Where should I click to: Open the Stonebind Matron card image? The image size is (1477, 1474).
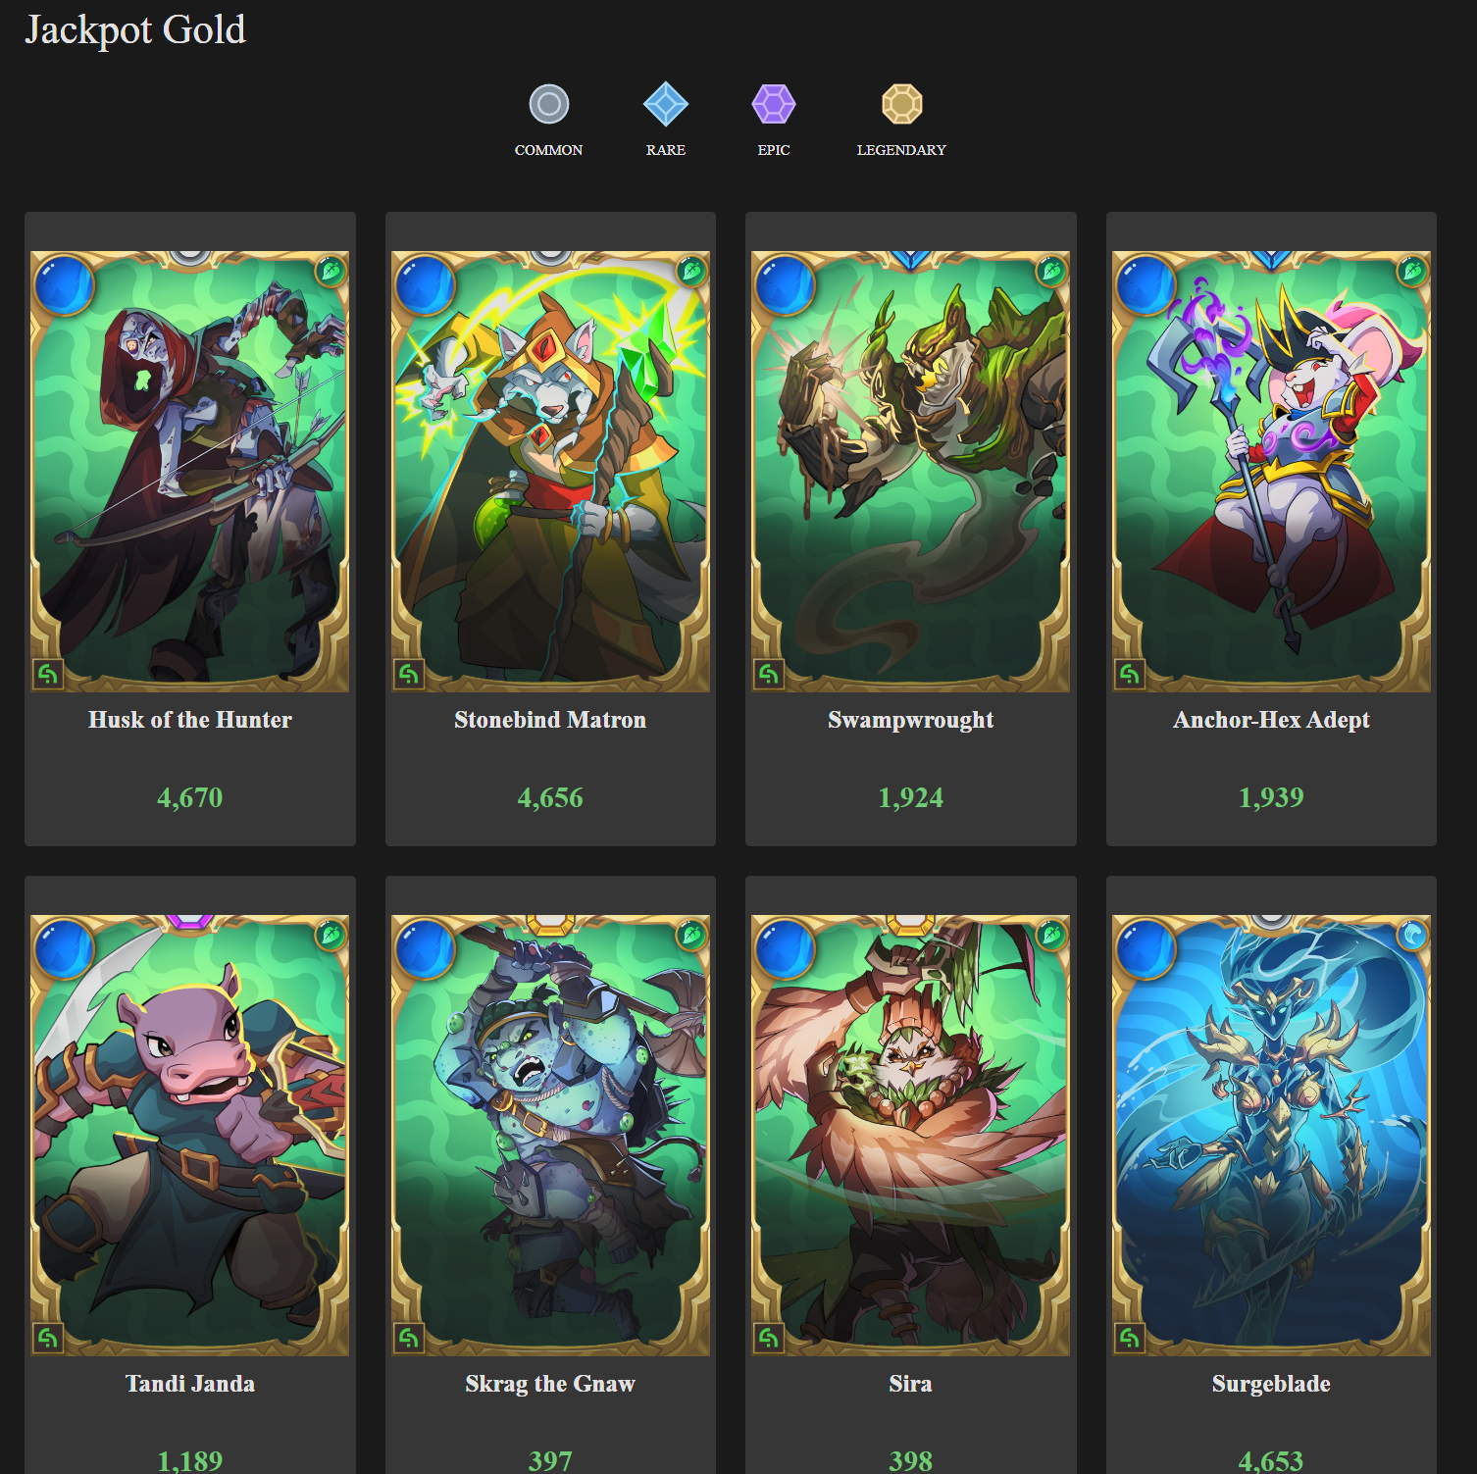click(x=550, y=471)
